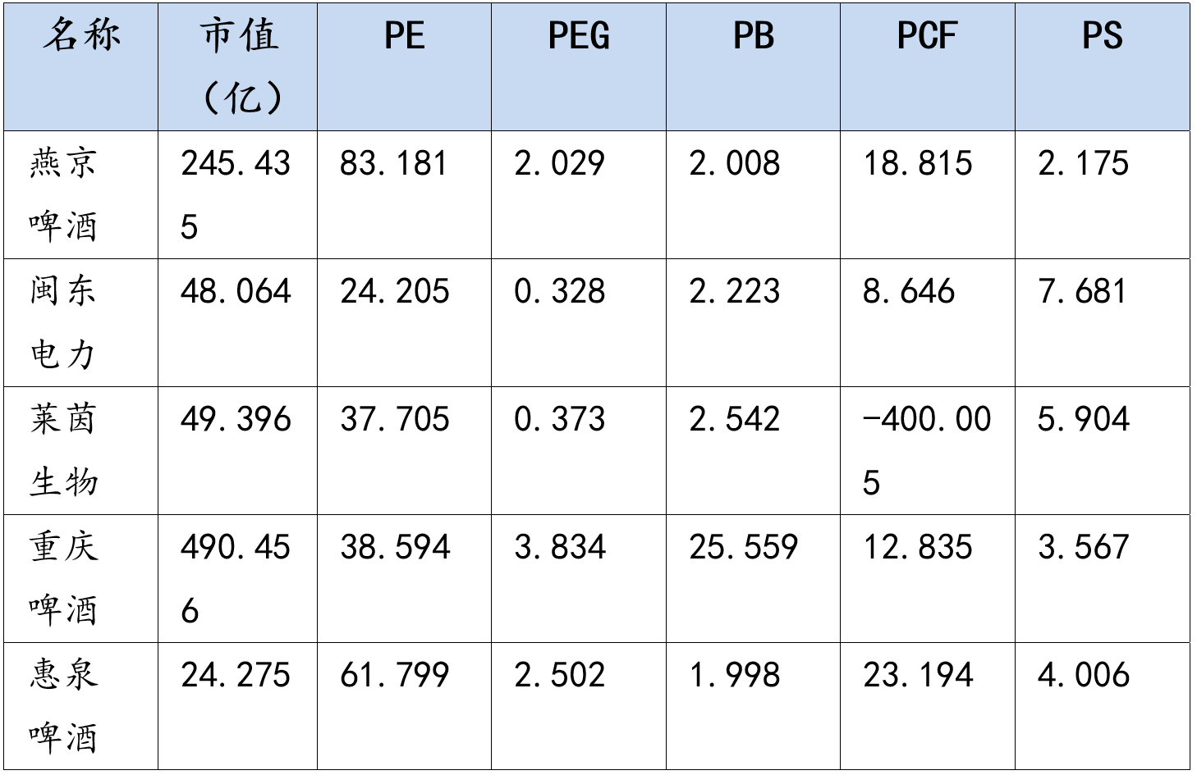Image resolution: width=1197 pixels, height=775 pixels.
Task: Click market value cell 245.435
Action: [x=236, y=194]
